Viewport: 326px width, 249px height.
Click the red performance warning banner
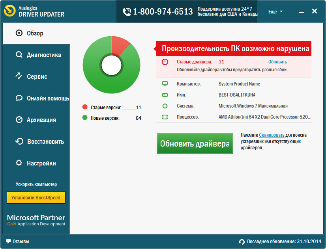(234, 48)
